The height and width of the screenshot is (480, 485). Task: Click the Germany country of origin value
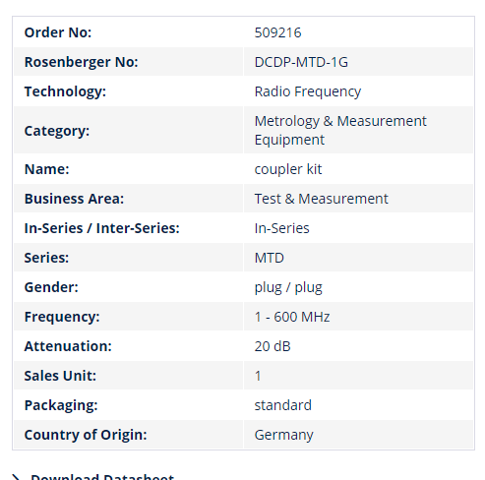pyautogui.click(x=283, y=436)
